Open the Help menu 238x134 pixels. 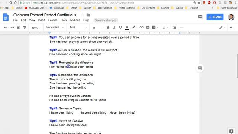86,20
